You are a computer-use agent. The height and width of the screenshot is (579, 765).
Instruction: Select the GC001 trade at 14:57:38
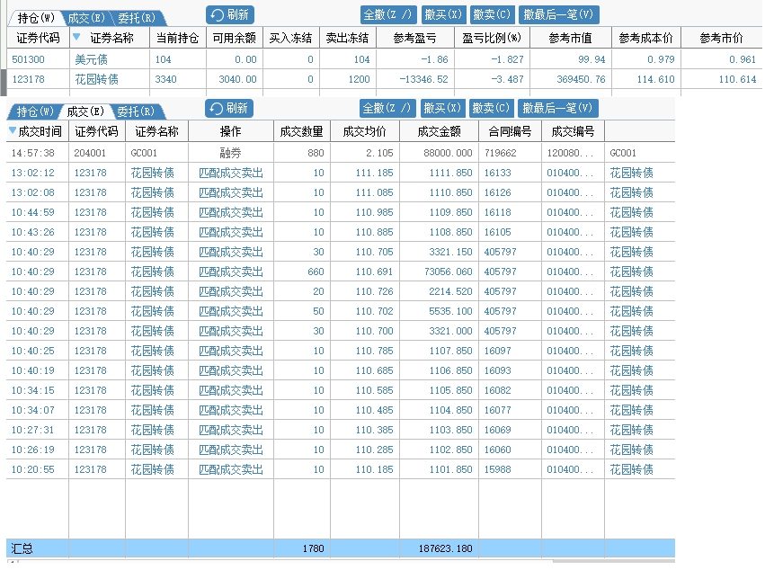(144, 153)
